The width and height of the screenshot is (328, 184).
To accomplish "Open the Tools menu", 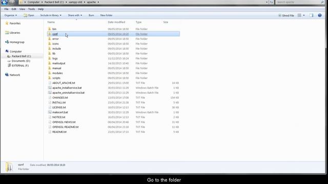I will pos(32,9).
